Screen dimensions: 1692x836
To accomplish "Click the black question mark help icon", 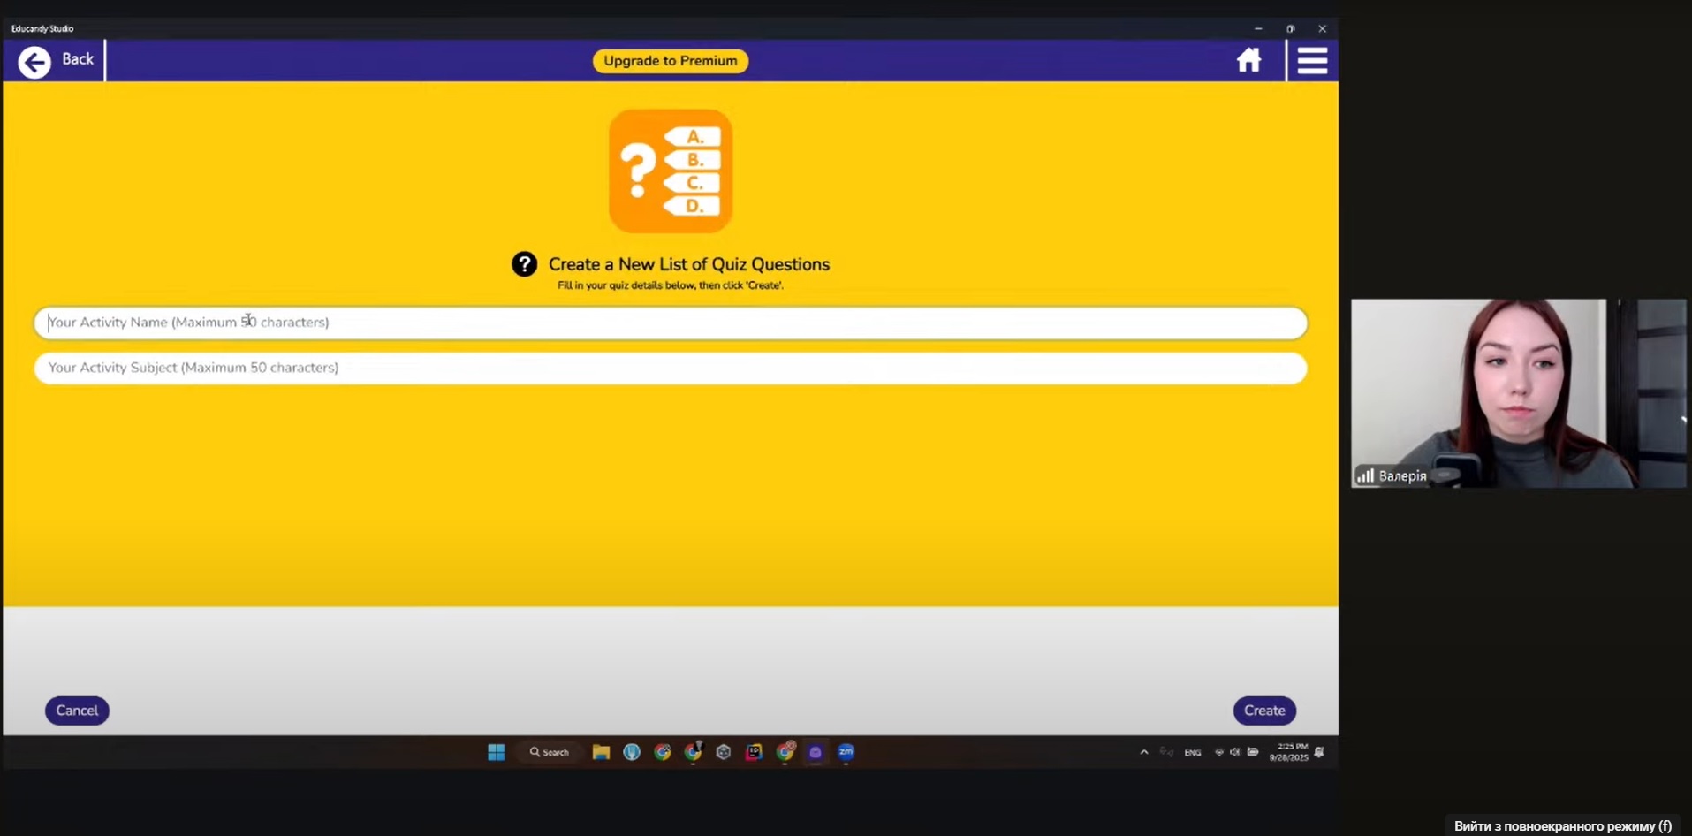I will [x=524, y=264].
